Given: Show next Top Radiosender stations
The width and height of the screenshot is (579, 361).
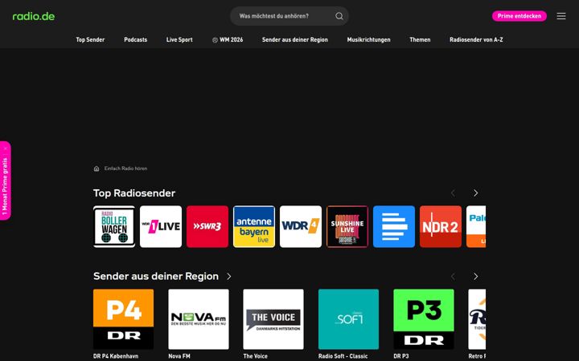Looking at the screenshot, I should coord(475,193).
